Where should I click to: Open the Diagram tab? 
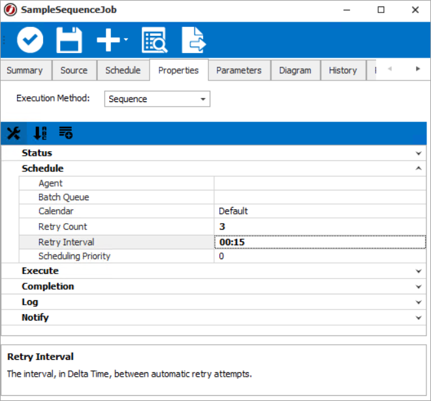(x=295, y=71)
